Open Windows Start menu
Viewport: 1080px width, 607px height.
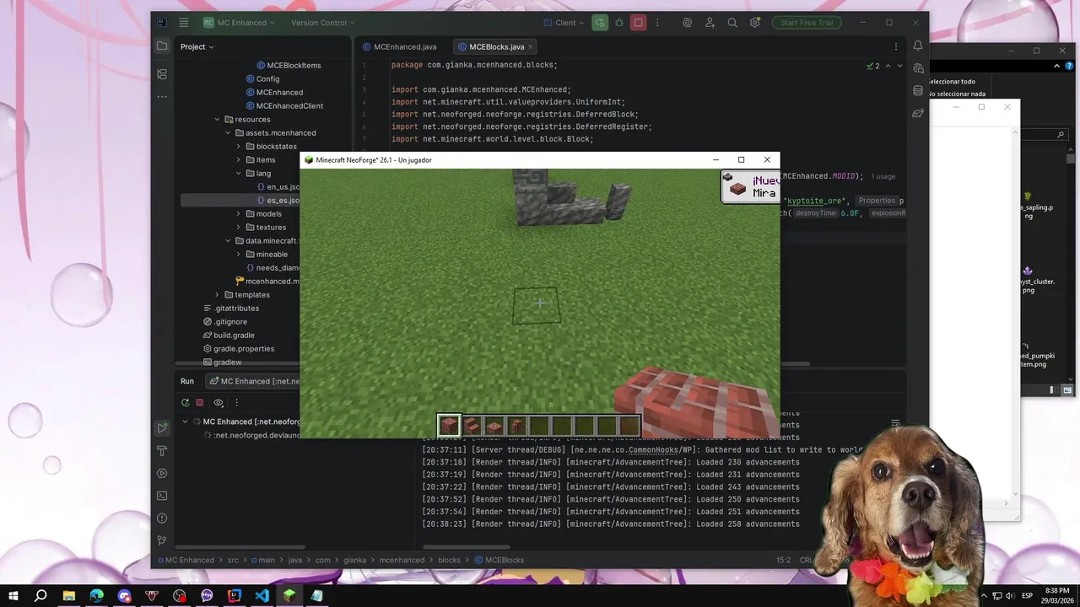pyautogui.click(x=13, y=595)
